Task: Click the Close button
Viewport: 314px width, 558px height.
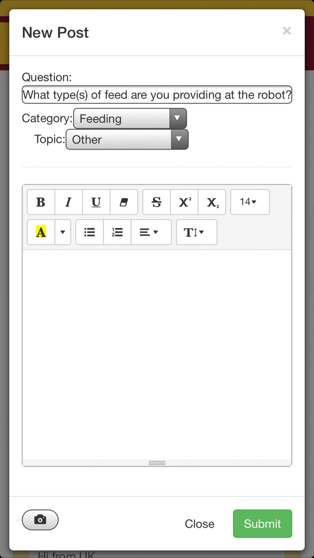Action: pos(200,523)
